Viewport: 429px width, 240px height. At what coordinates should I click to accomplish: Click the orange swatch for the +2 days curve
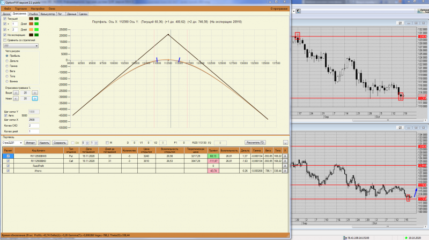[x=31, y=29]
